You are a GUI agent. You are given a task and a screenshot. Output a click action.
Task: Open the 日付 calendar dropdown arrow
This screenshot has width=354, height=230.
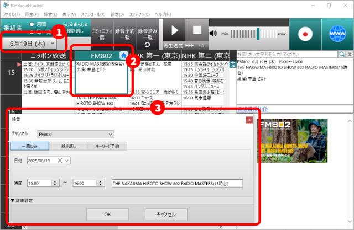67,161
